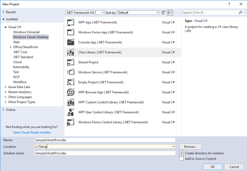Expand the Online section
The width and height of the screenshot is (247, 171).
point(4,110)
